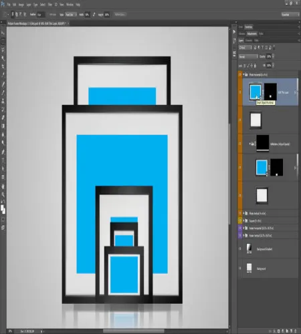
Task: Select the Eraser tool
Action: [x=3, y=118]
